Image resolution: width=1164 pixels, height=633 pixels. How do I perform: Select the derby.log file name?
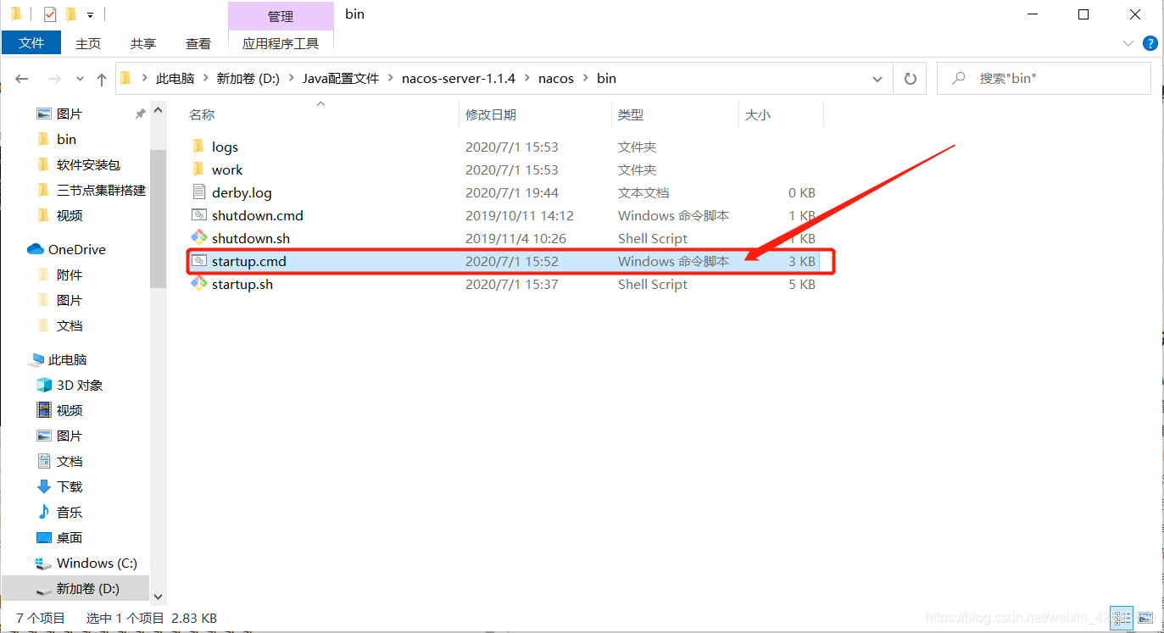point(242,192)
